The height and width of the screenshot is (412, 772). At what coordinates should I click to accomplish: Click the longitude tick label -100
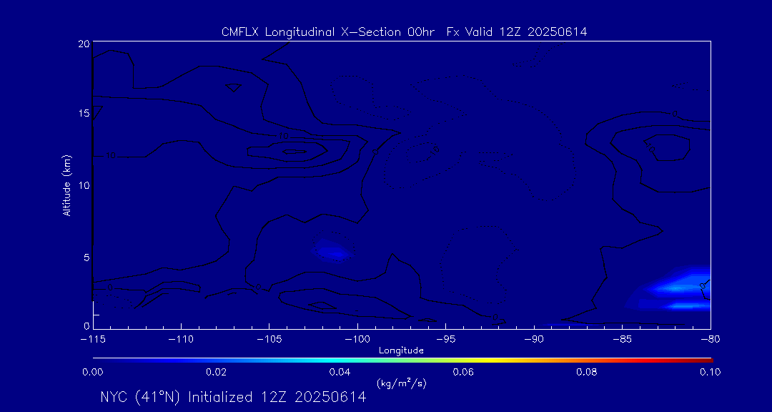pos(357,340)
